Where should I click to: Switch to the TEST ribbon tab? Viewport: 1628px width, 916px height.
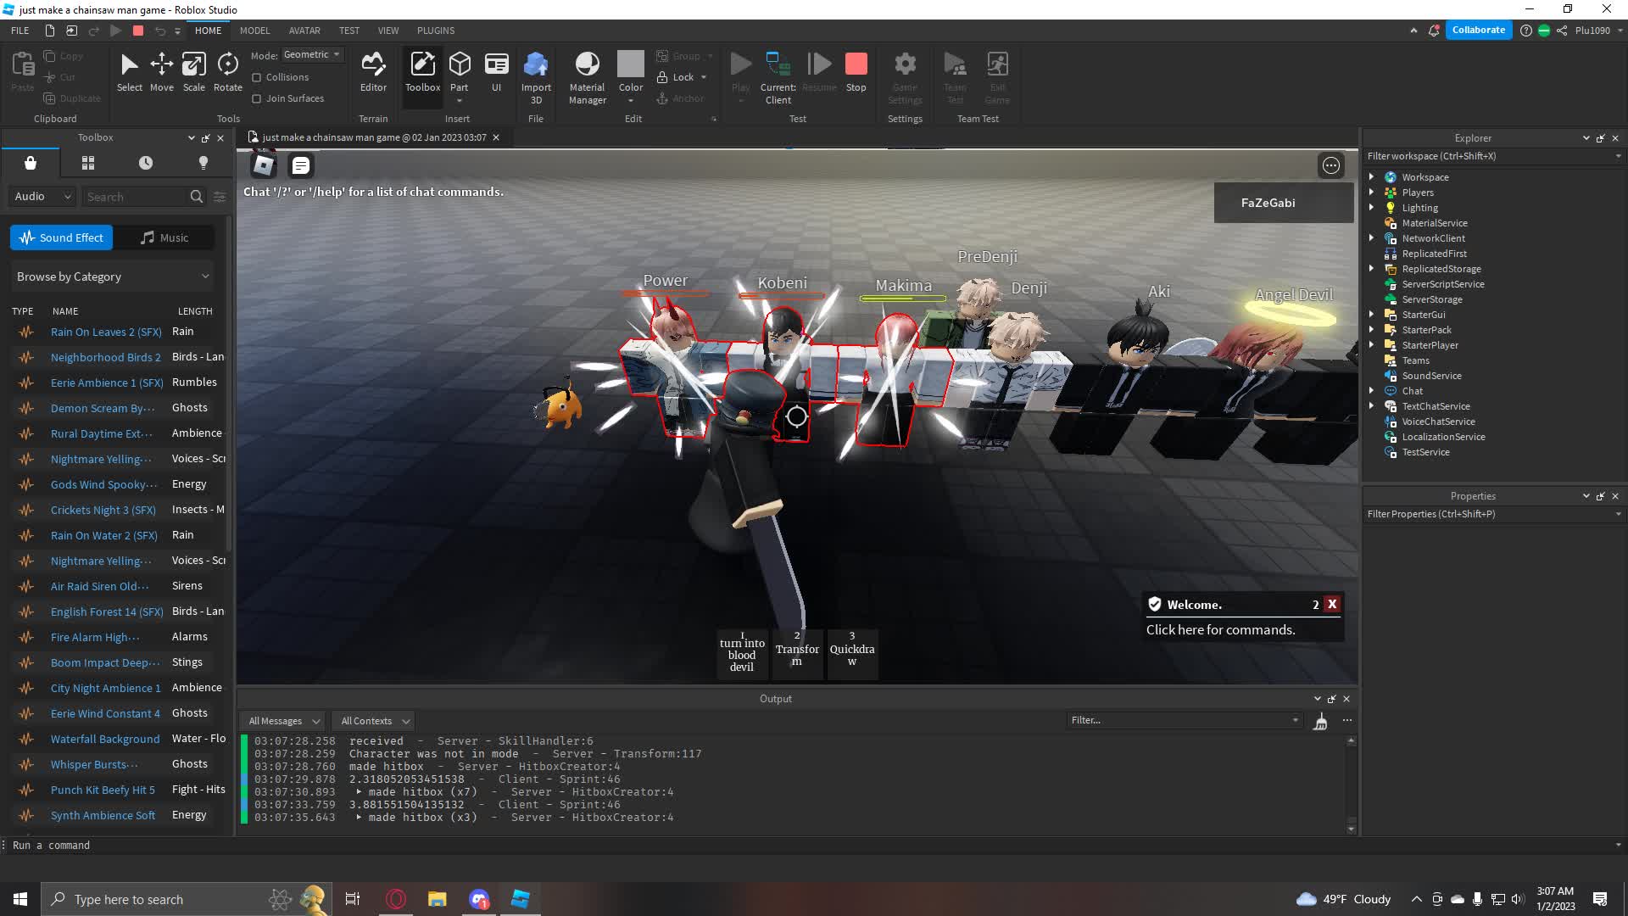(x=349, y=31)
